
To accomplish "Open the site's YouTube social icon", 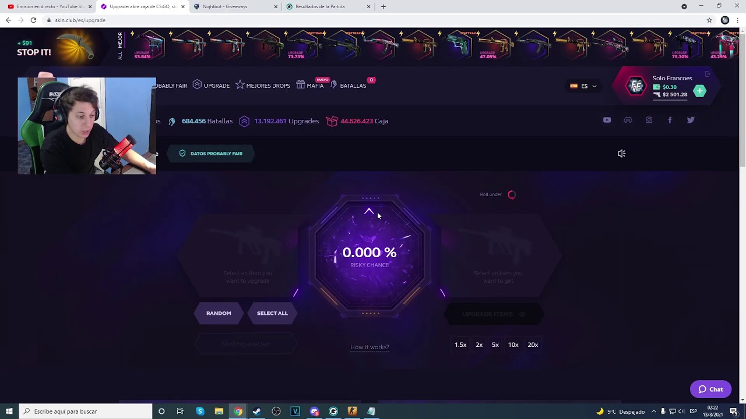I will click(x=607, y=120).
